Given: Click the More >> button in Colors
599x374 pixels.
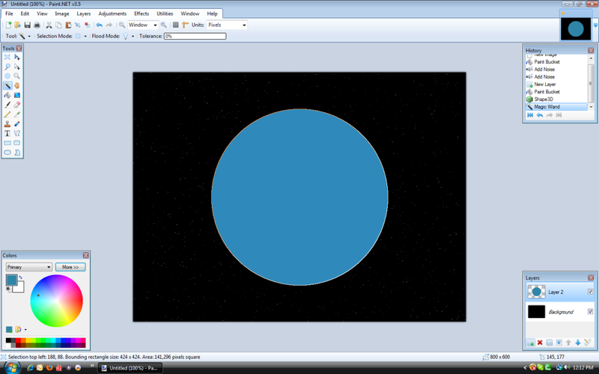Looking at the screenshot, I should coord(70,266).
